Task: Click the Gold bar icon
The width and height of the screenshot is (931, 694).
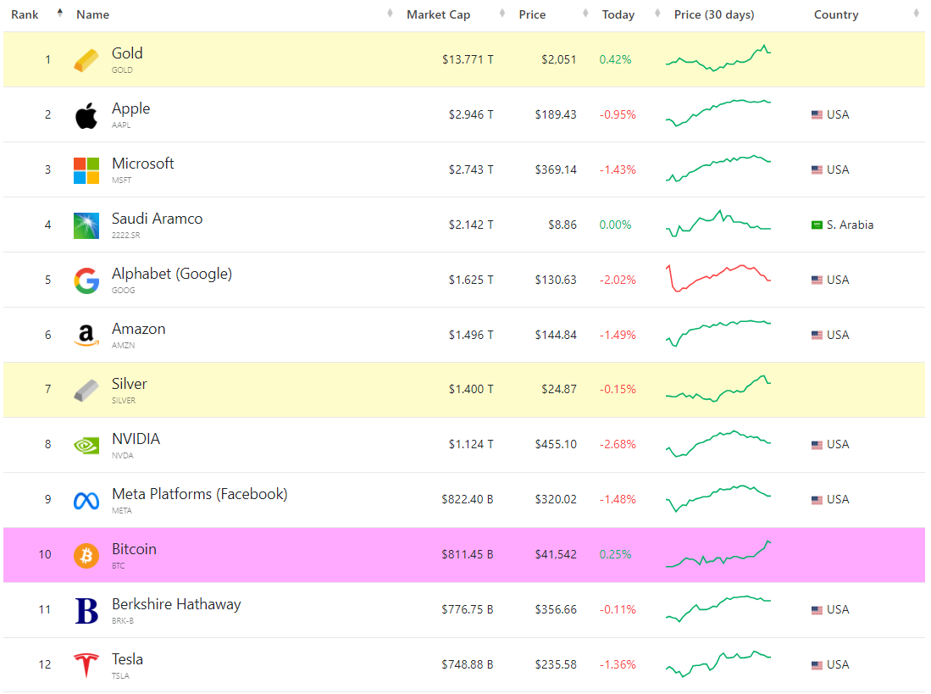Action: click(x=86, y=60)
